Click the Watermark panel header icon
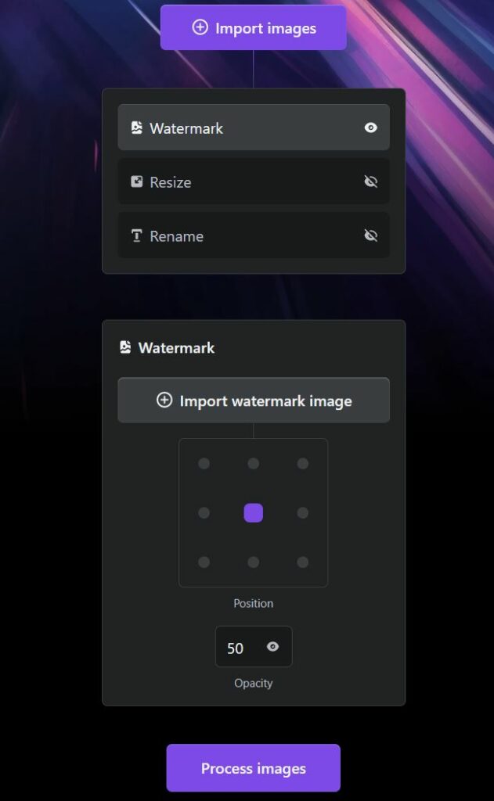The image size is (494, 801). (x=126, y=347)
